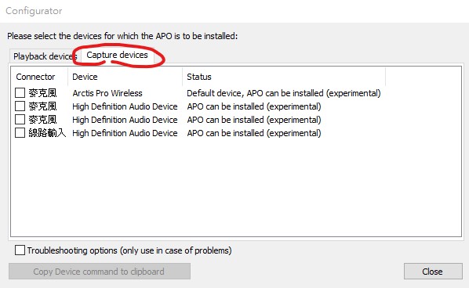Click the Default device status text
469x288 pixels.
(x=284, y=93)
